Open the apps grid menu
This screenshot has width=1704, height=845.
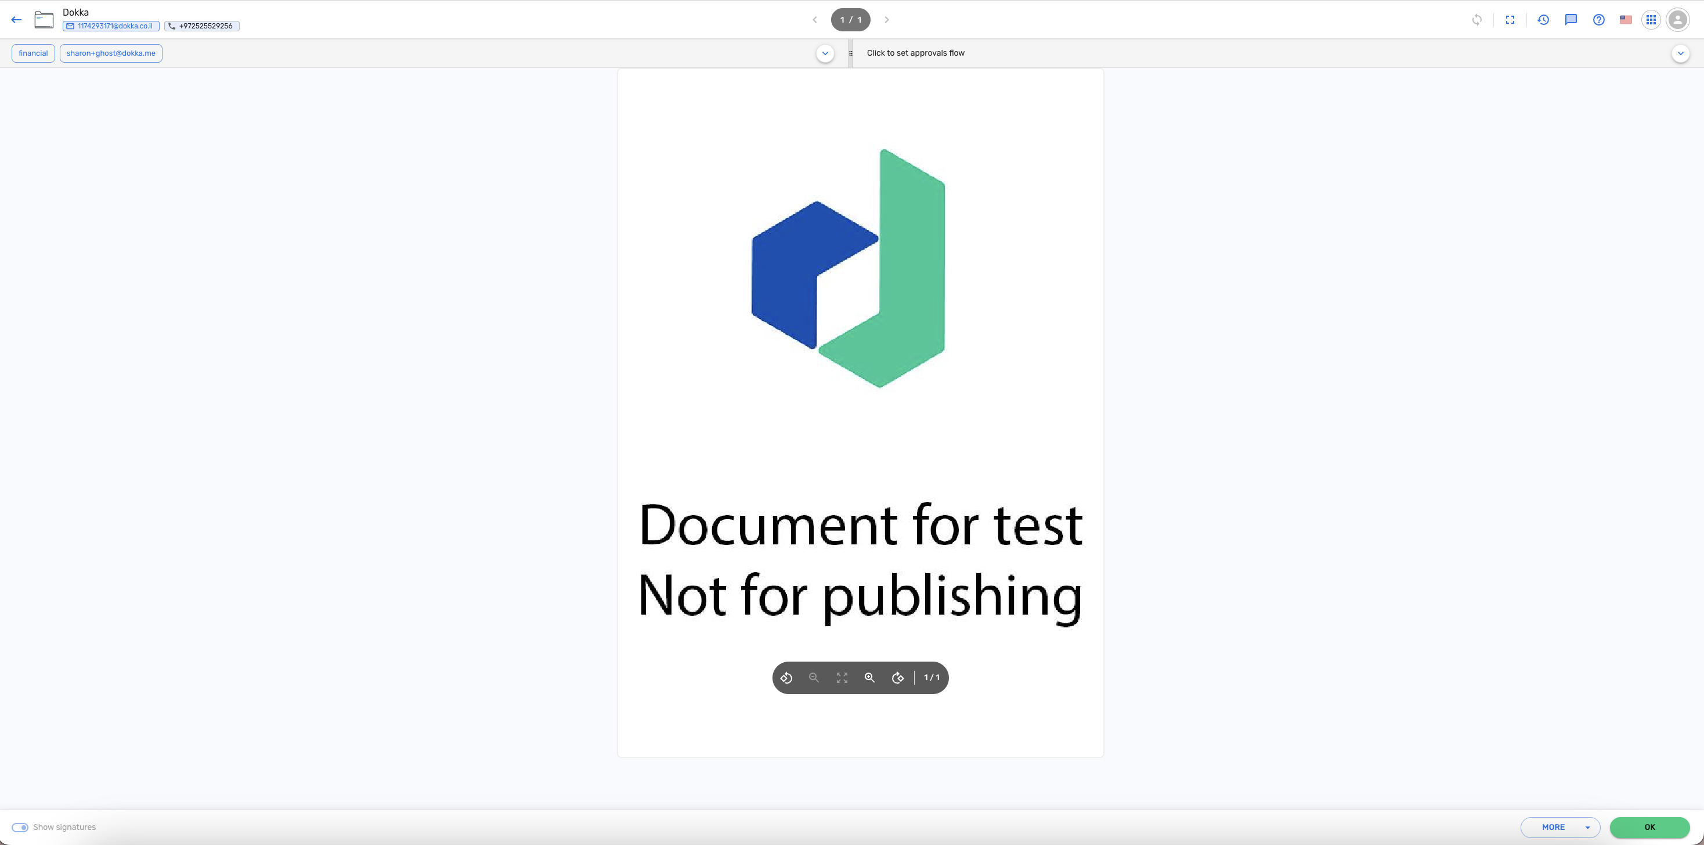click(x=1651, y=20)
